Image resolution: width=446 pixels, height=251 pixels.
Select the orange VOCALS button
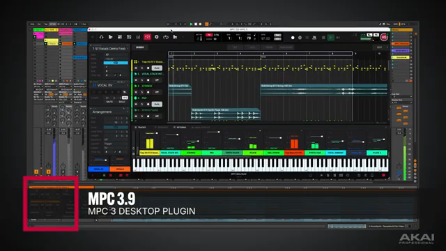coord(120,169)
